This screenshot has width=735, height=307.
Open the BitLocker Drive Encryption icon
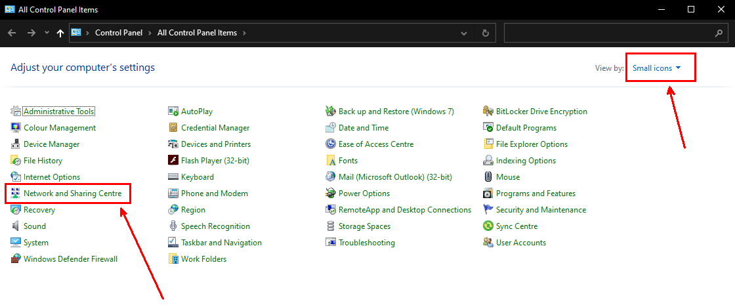(488, 112)
